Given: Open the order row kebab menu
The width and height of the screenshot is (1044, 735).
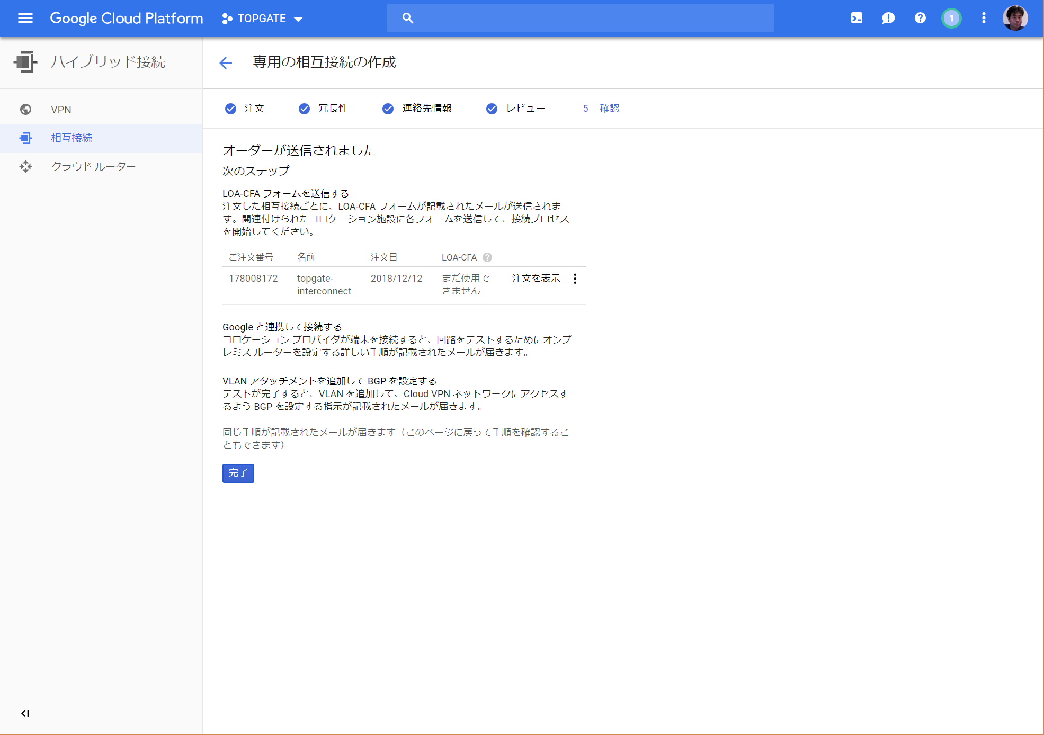Looking at the screenshot, I should tap(575, 279).
